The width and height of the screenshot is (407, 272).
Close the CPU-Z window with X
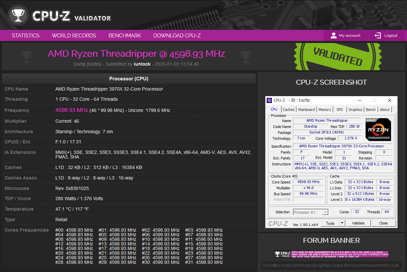tap(390, 100)
